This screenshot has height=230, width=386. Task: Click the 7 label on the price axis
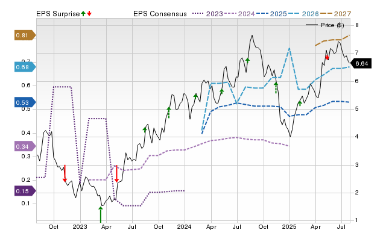356,53
